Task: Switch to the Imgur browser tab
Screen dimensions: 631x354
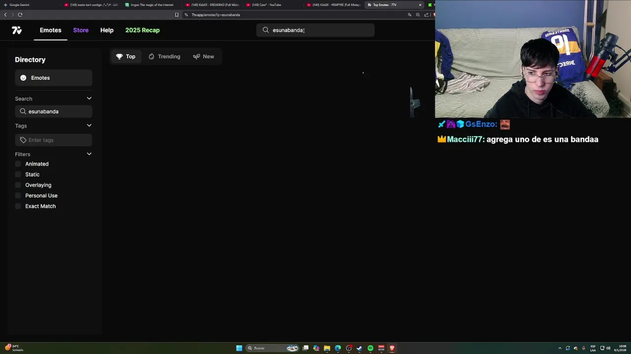Action: pos(152,5)
